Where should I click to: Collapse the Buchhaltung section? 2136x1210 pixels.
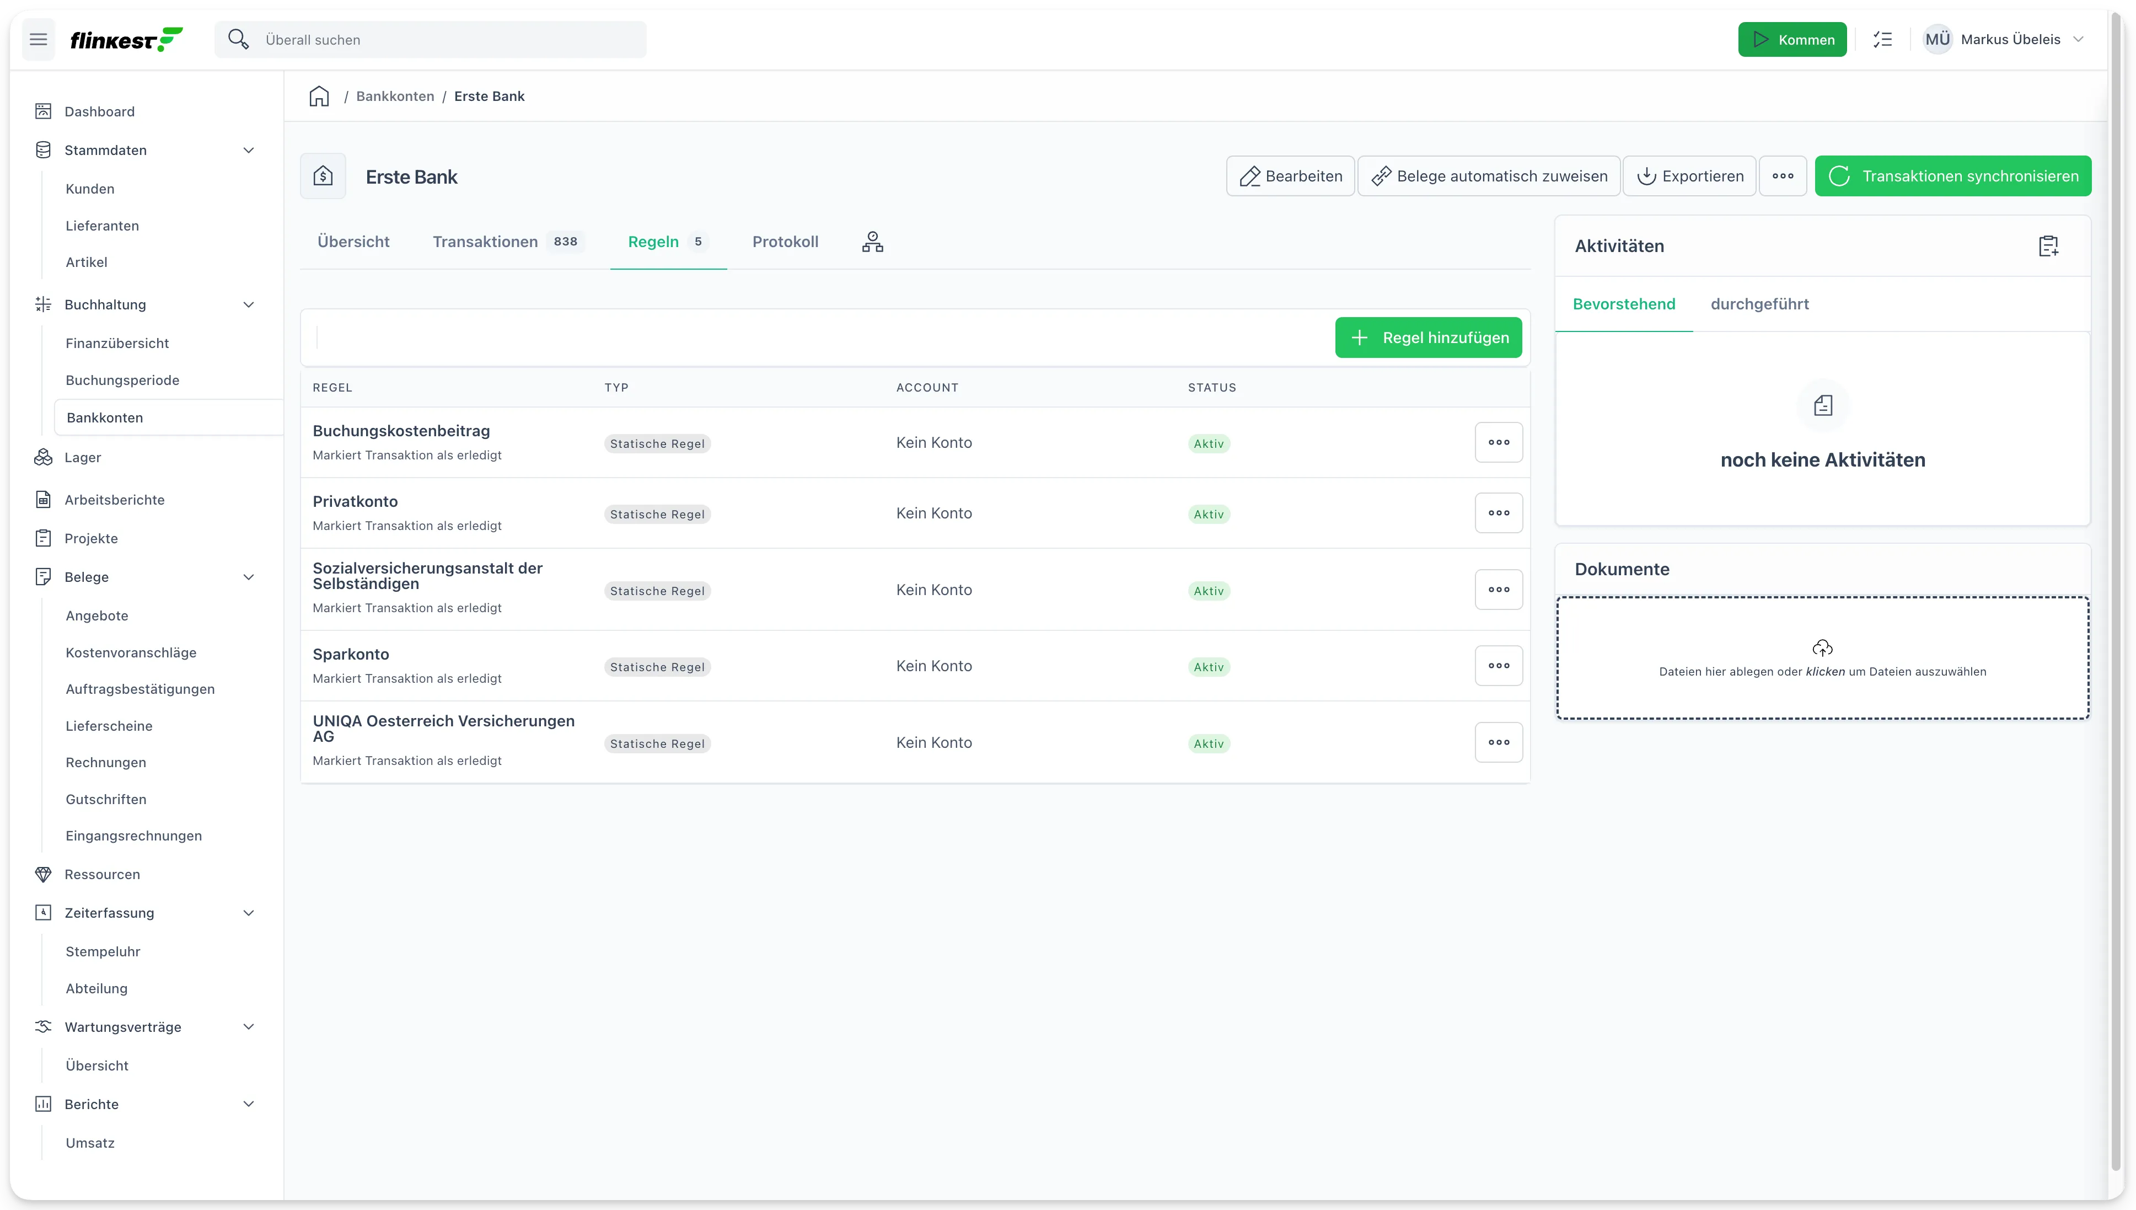(249, 305)
